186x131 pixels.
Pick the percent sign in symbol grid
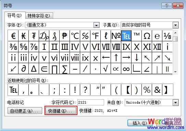click(85, 36)
